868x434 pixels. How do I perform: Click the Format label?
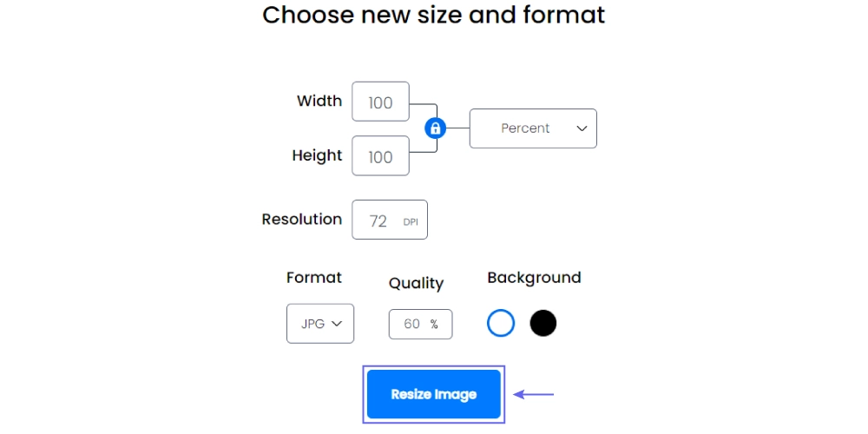pyautogui.click(x=314, y=278)
